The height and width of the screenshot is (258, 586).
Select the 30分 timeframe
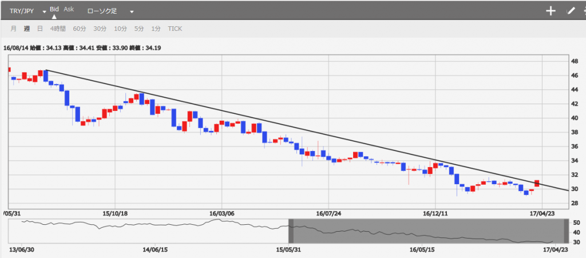pos(100,29)
